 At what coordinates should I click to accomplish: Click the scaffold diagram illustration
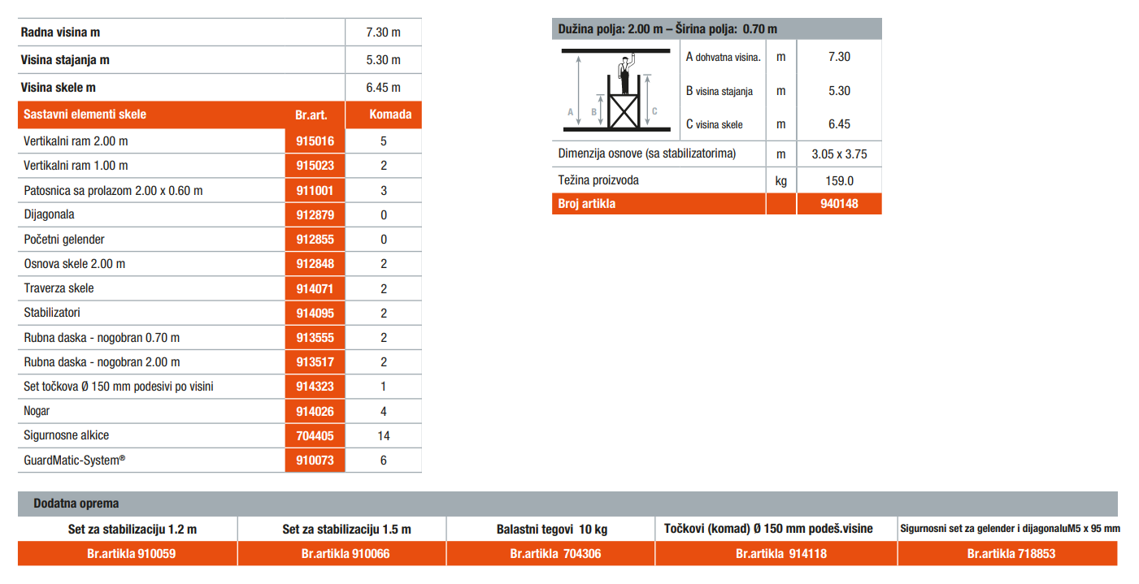pos(615,90)
